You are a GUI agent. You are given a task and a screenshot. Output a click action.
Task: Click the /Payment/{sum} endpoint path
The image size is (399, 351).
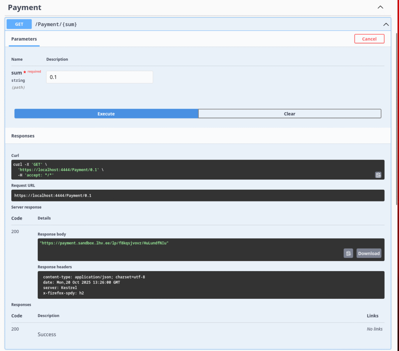(x=56, y=25)
